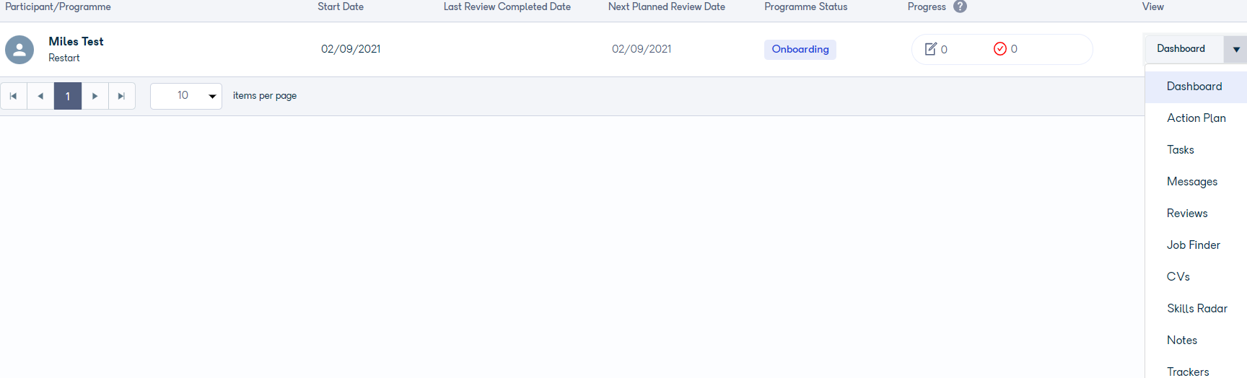The image size is (1247, 378).
Task: Select page 1 in pagination
Action: (x=68, y=96)
